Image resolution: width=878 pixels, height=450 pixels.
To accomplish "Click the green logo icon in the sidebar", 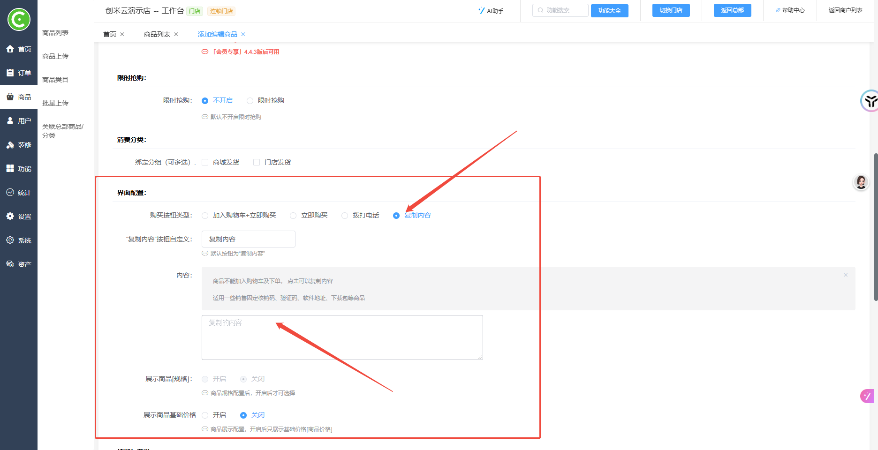I will pyautogui.click(x=19, y=20).
